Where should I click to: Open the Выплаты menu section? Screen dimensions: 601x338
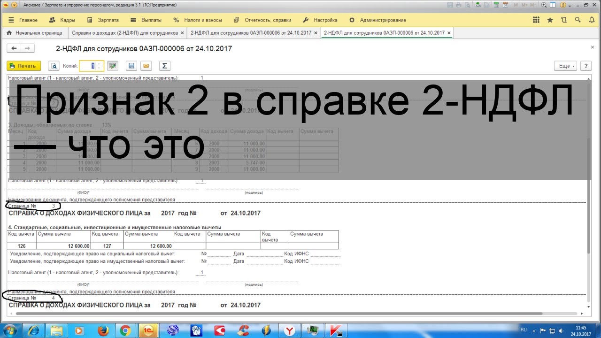(146, 20)
